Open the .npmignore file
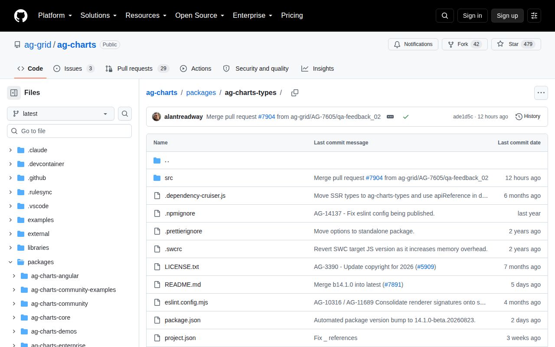 (180, 213)
